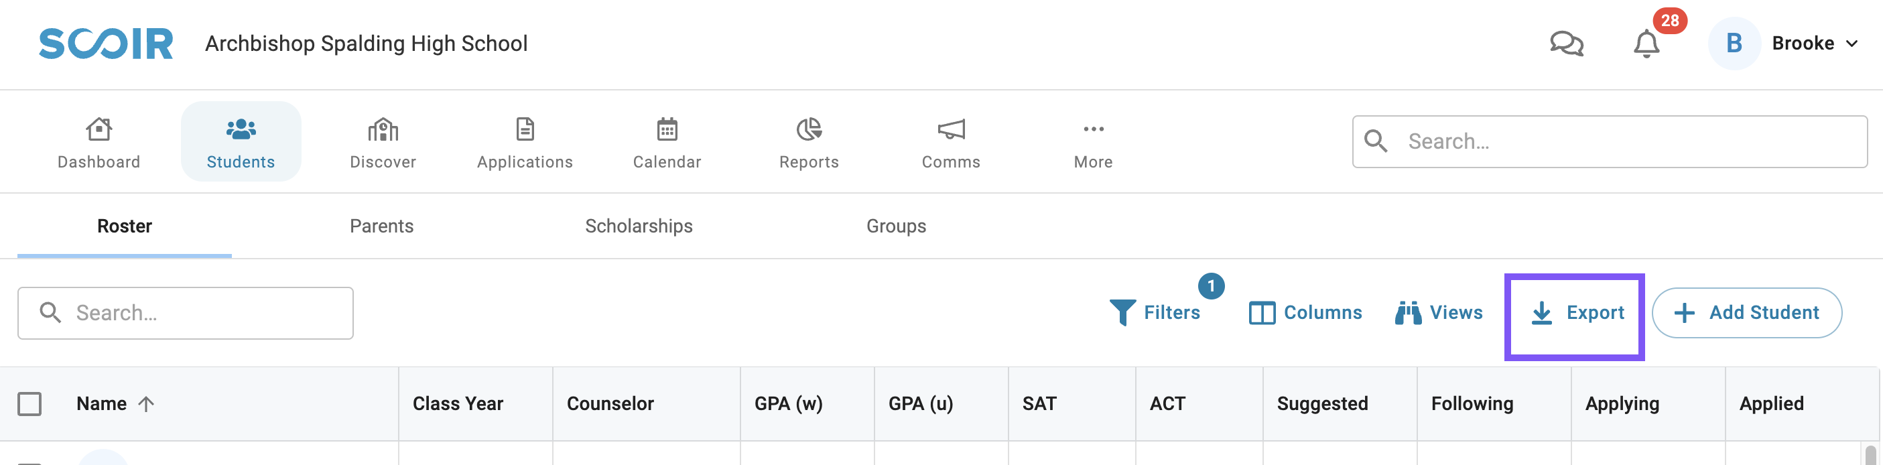
Task: Open the Calendar icon
Action: point(667,129)
